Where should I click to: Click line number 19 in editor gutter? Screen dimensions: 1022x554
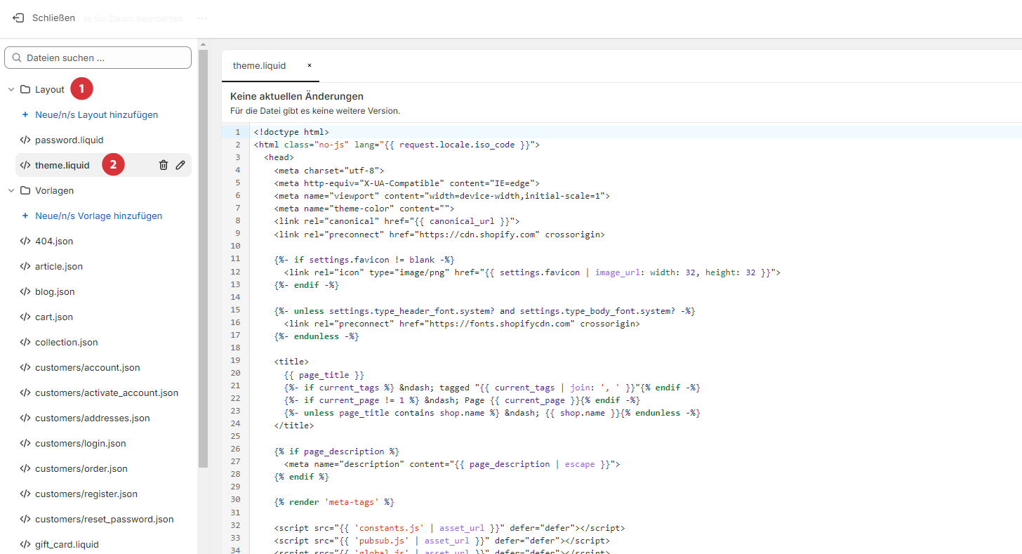coord(235,361)
